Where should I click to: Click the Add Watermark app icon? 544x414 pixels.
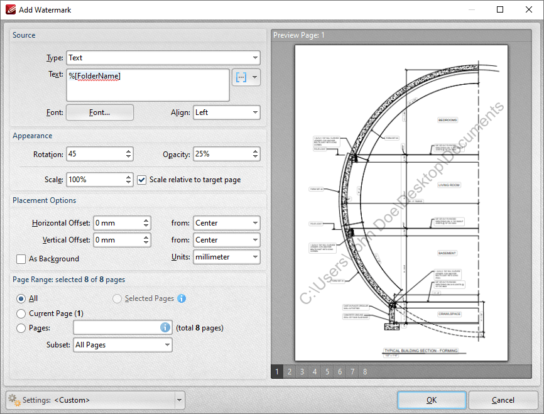(x=11, y=9)
